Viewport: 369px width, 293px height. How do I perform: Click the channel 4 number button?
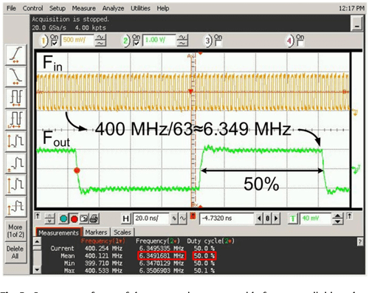coord(289,41)
